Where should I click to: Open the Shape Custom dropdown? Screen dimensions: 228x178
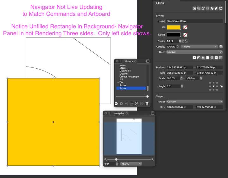pyautogui.click(x=194, y=101)
